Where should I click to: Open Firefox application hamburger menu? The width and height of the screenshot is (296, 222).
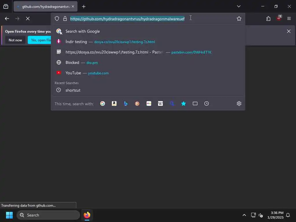pyautogui.click(x=289, y=18)
